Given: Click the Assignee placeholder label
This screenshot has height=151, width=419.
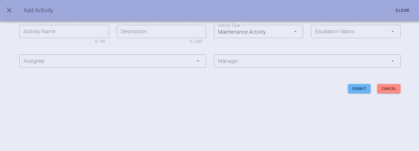Looking at the screenshot, I should [34, 61].
